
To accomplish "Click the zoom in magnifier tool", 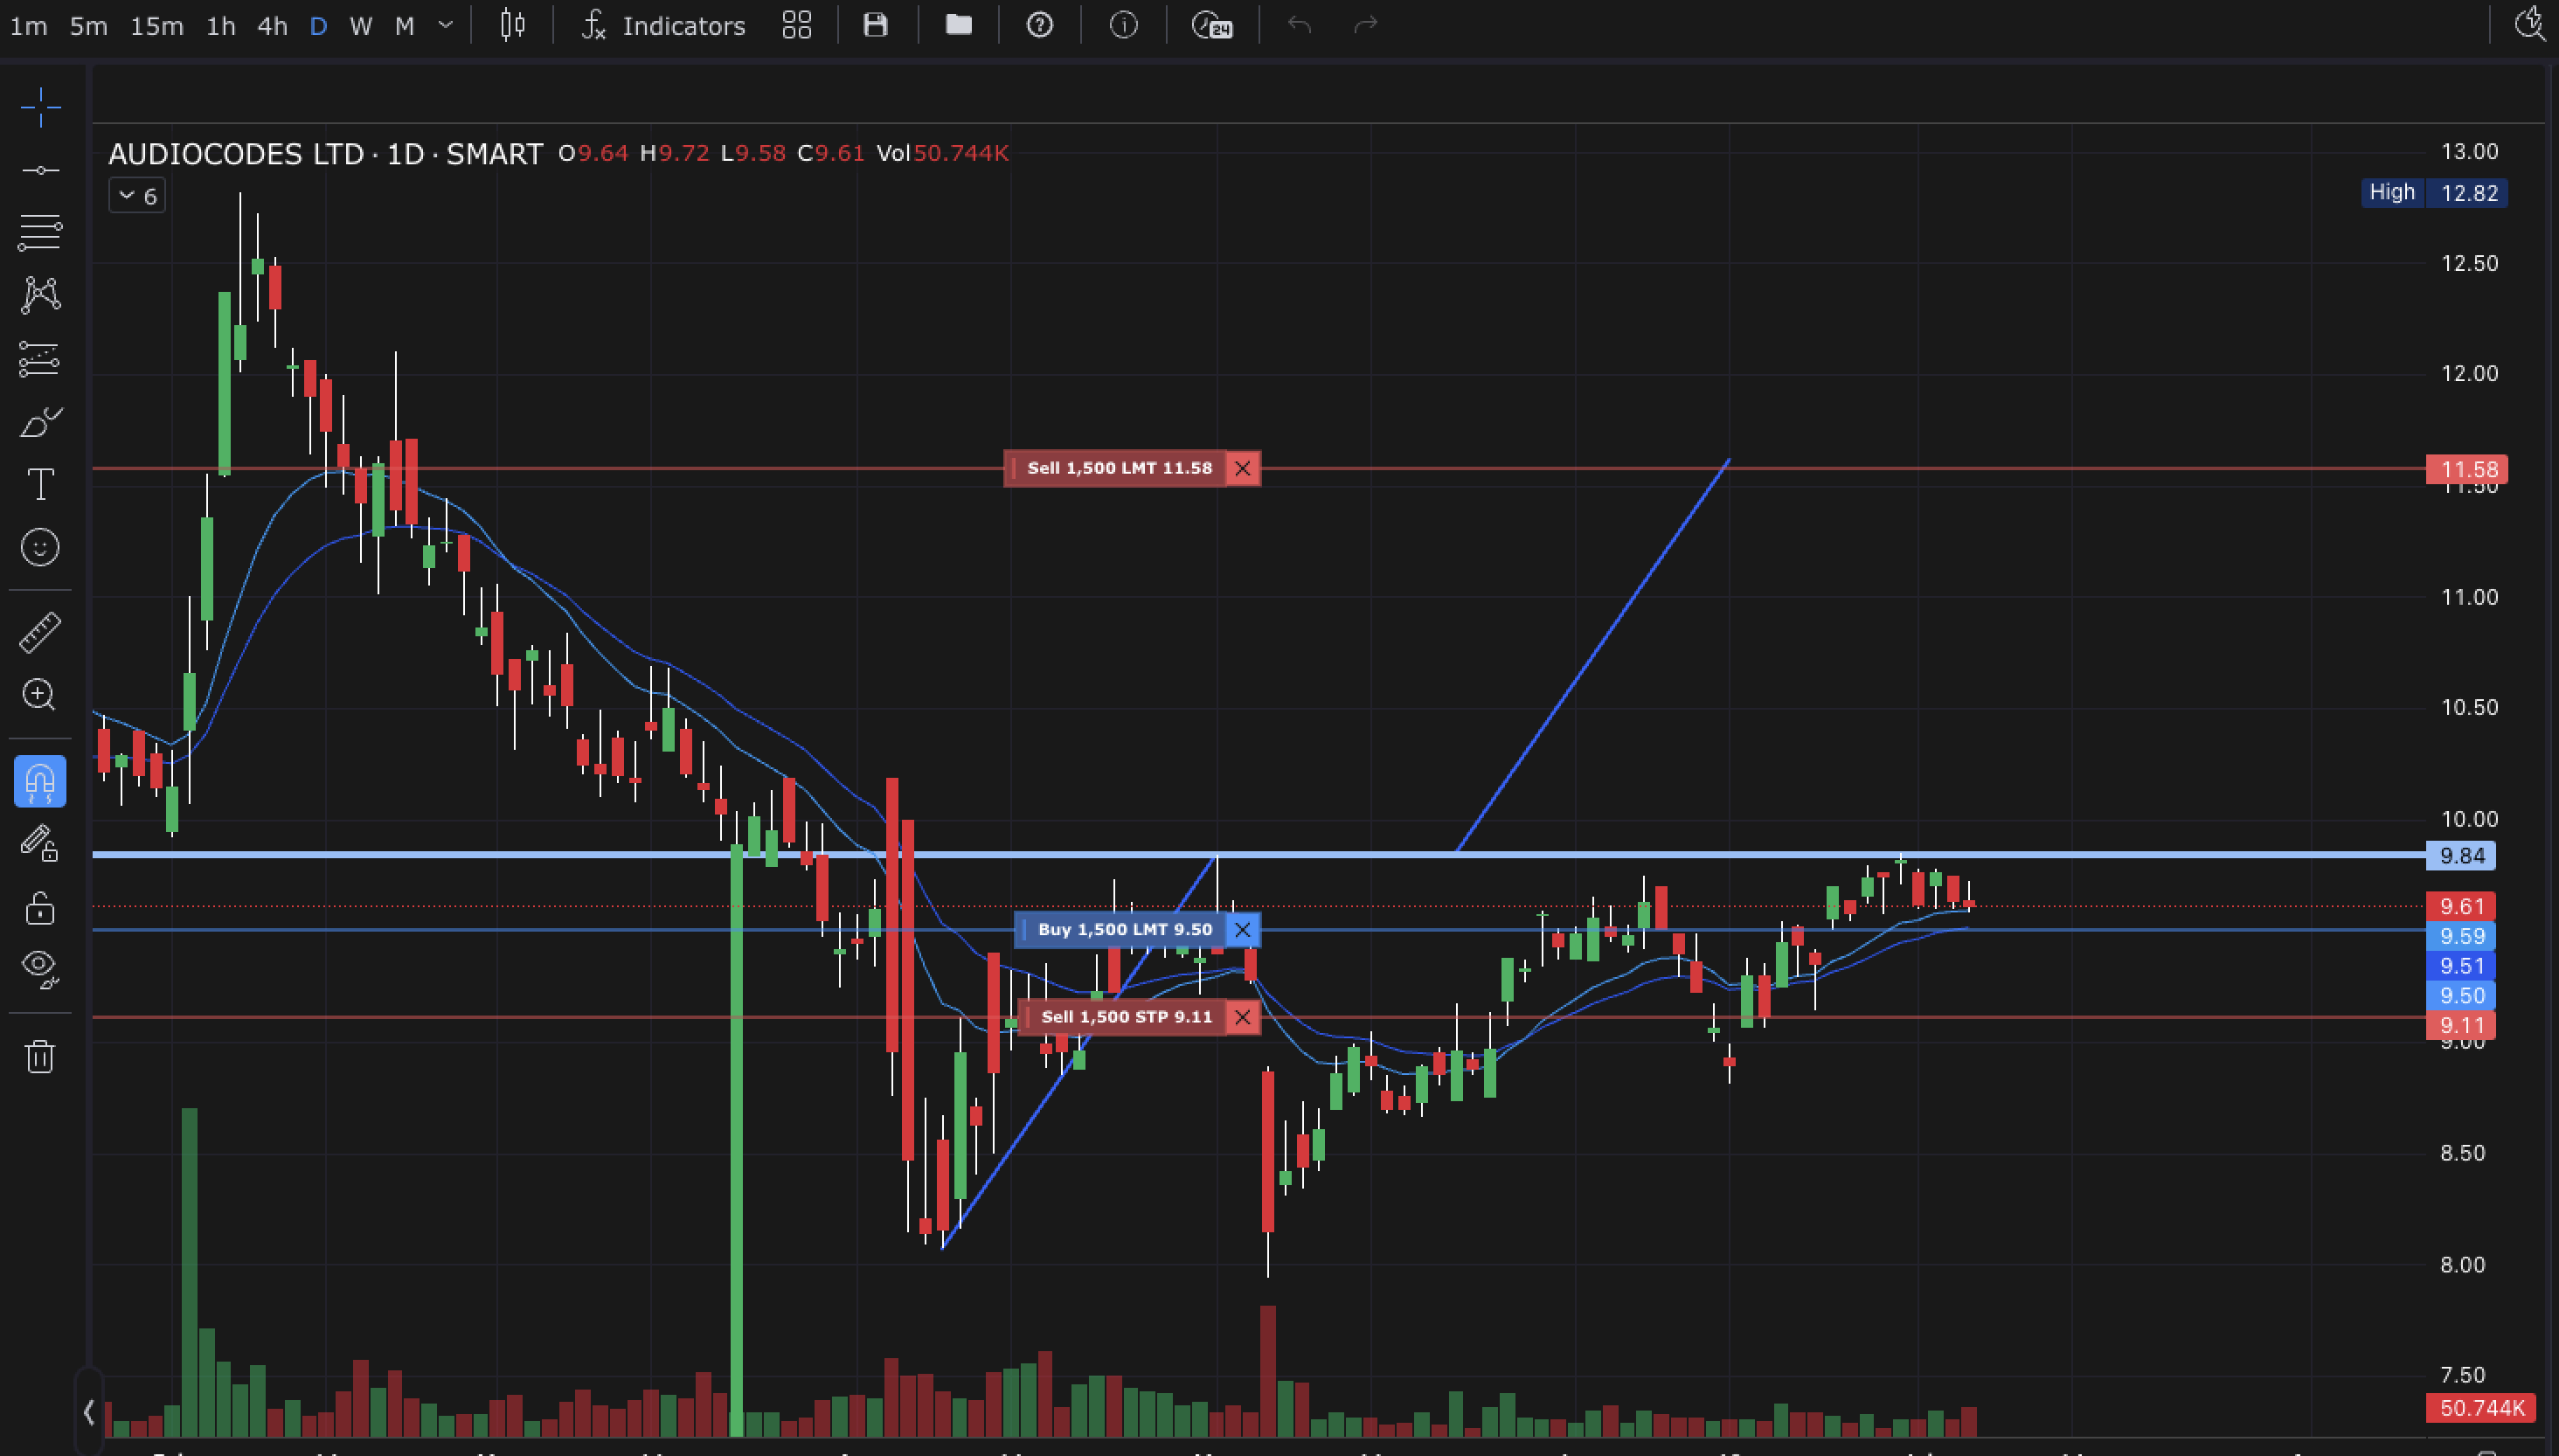I will tap(40, 694).
